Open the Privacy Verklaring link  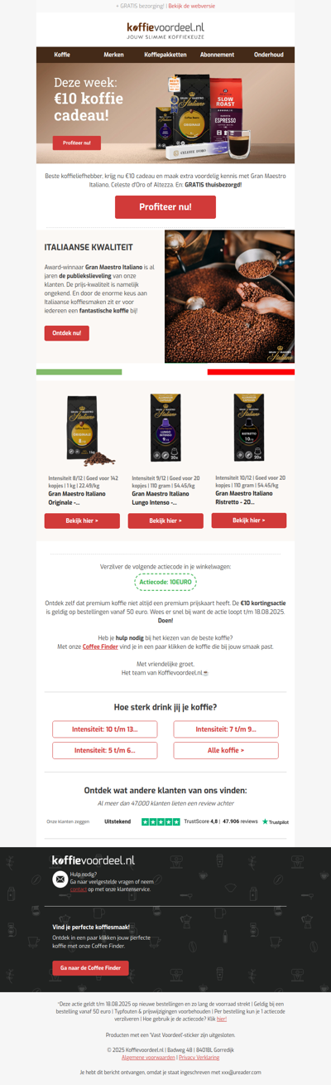tap(199, 1057)
